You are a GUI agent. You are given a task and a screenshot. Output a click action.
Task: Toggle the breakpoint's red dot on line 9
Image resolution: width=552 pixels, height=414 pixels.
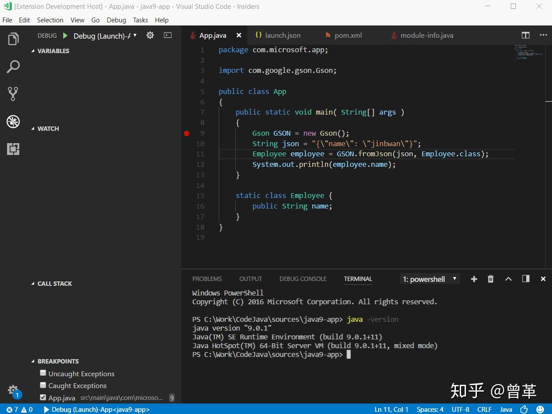click(x=186, y=133)
